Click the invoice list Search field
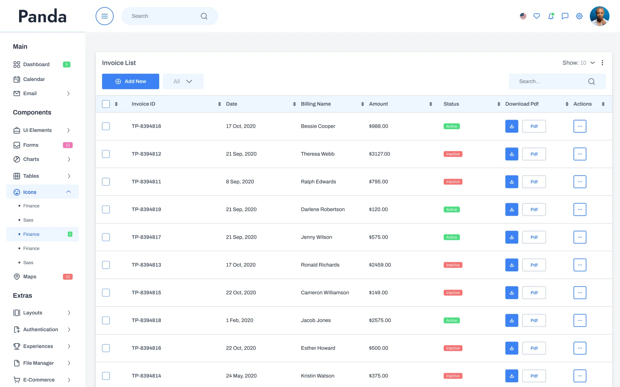Viewport: 620px width, 387px height. [552, 82]
